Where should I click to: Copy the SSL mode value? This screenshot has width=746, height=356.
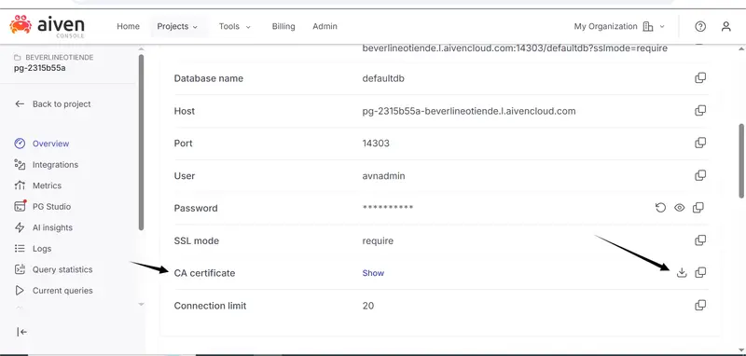coord(700,240)
